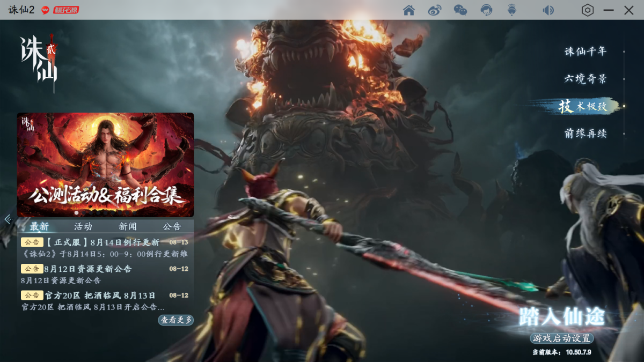
Task: Select the 公告 tab
Action: [172, 226]
